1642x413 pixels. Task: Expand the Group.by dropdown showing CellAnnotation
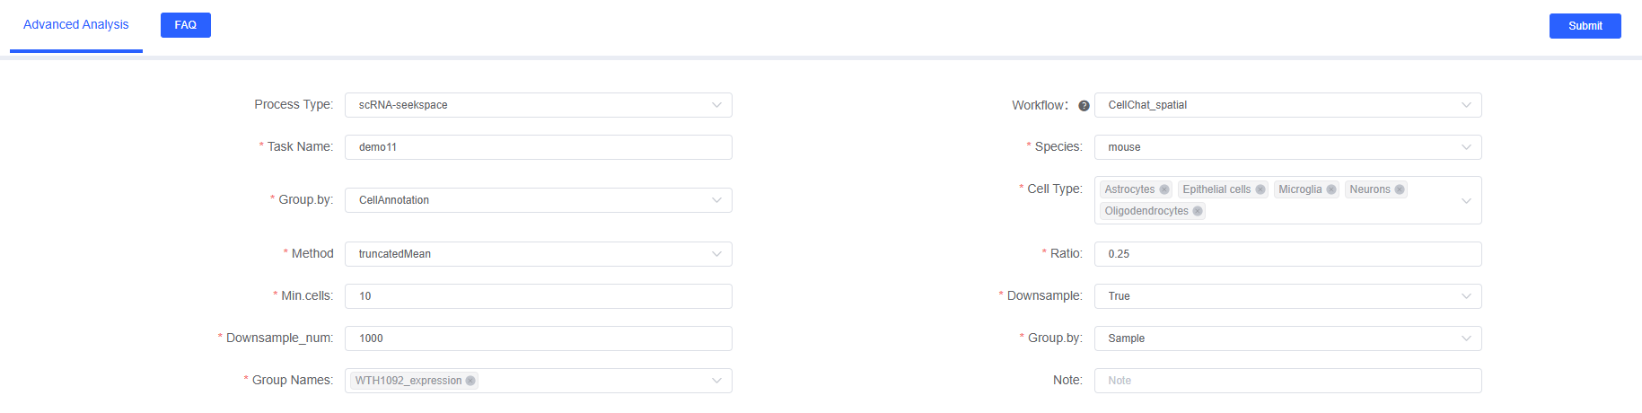tap(538, 200)
